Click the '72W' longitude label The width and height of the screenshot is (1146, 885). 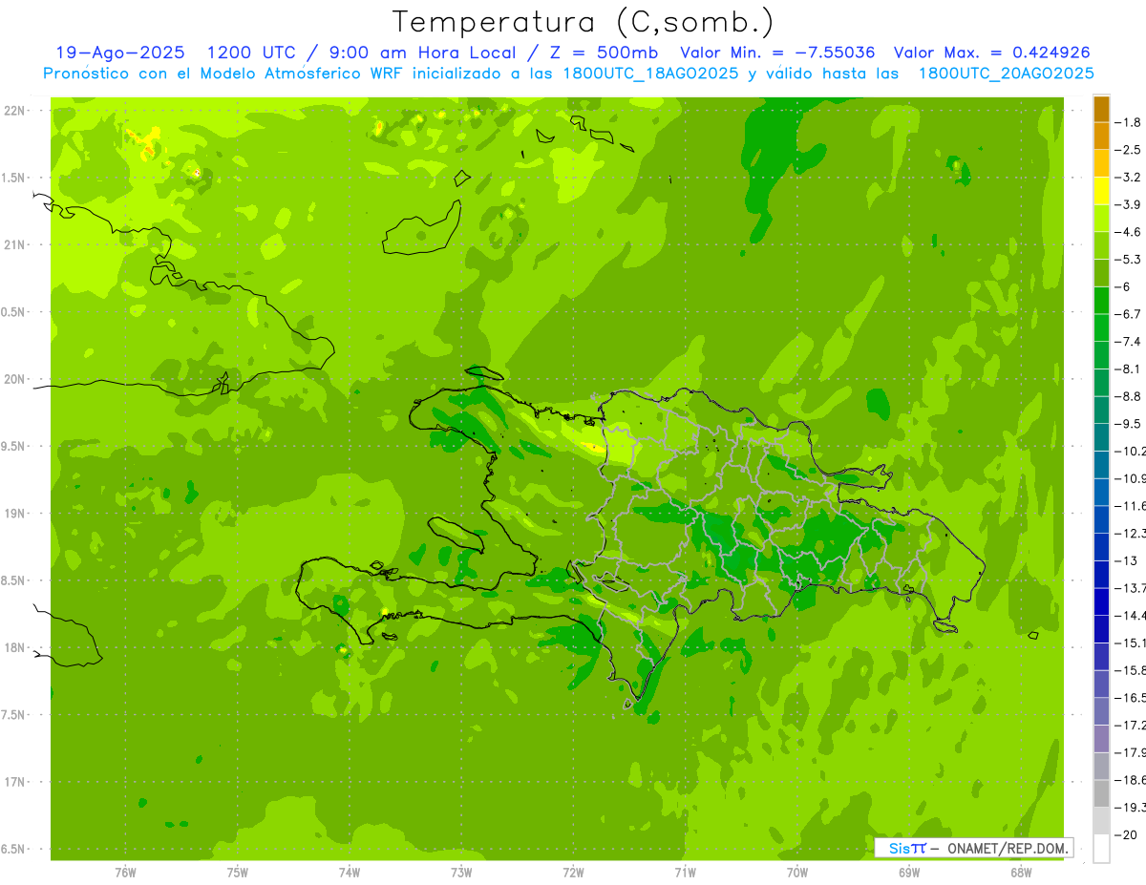point(574,873)
